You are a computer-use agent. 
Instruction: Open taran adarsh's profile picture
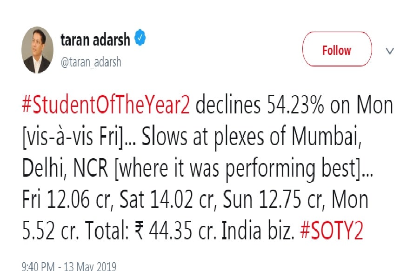[37, 50]
